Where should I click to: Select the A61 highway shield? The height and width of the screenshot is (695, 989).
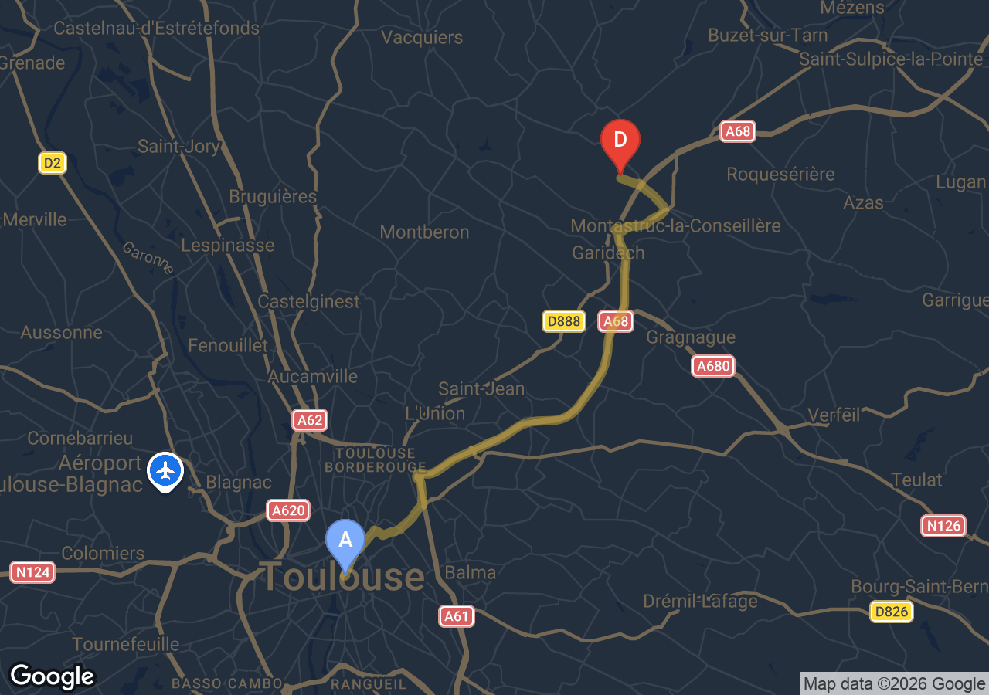point(456,615)
